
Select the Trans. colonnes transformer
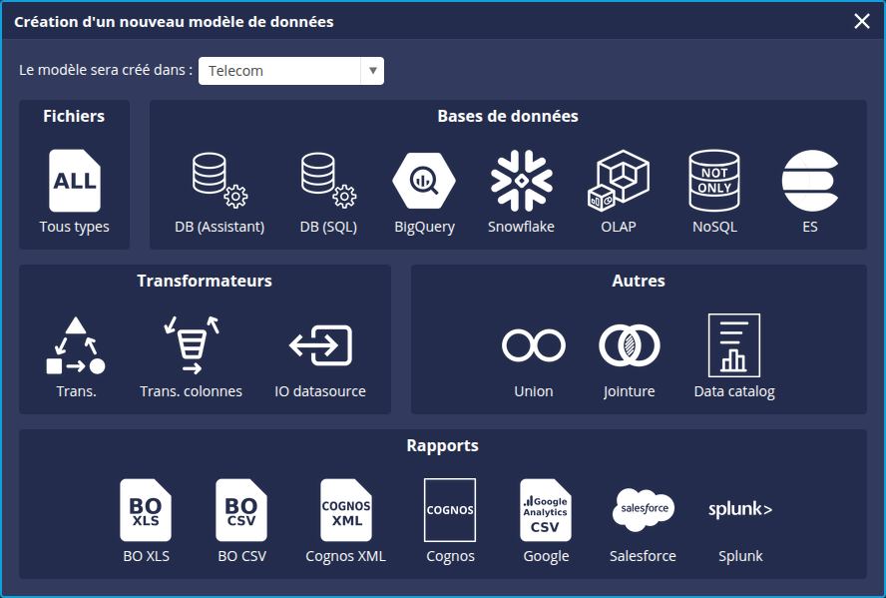pos(191,346)
